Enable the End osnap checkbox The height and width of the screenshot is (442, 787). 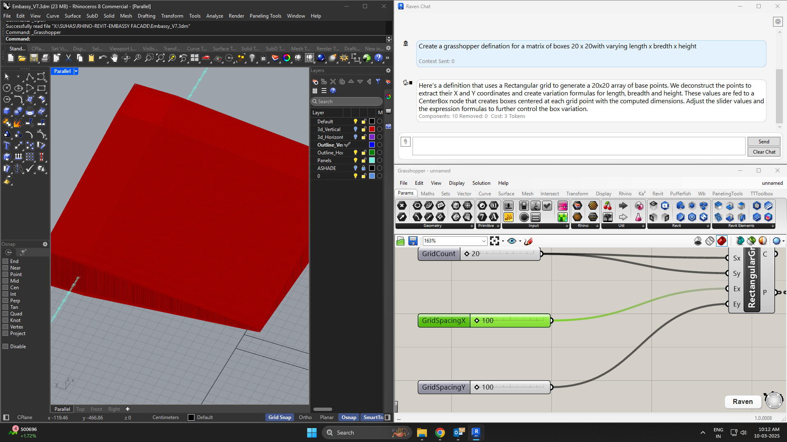coord(5,261)
